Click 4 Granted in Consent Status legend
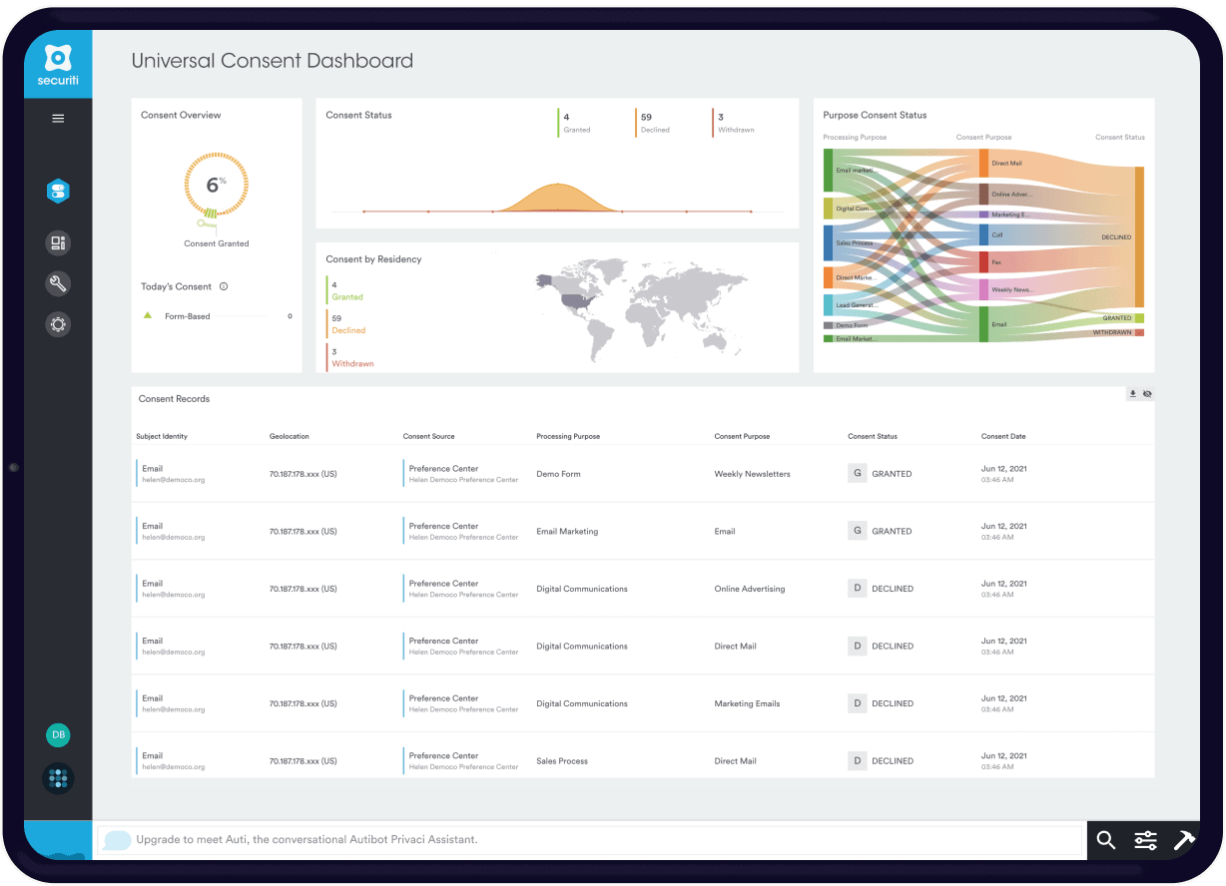Screen dimensions: 1226x886 tap(575, 123)
